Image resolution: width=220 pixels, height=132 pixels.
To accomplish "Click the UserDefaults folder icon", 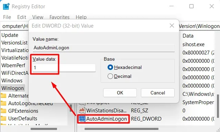I will pyautogui.click(x=3, y=118).
